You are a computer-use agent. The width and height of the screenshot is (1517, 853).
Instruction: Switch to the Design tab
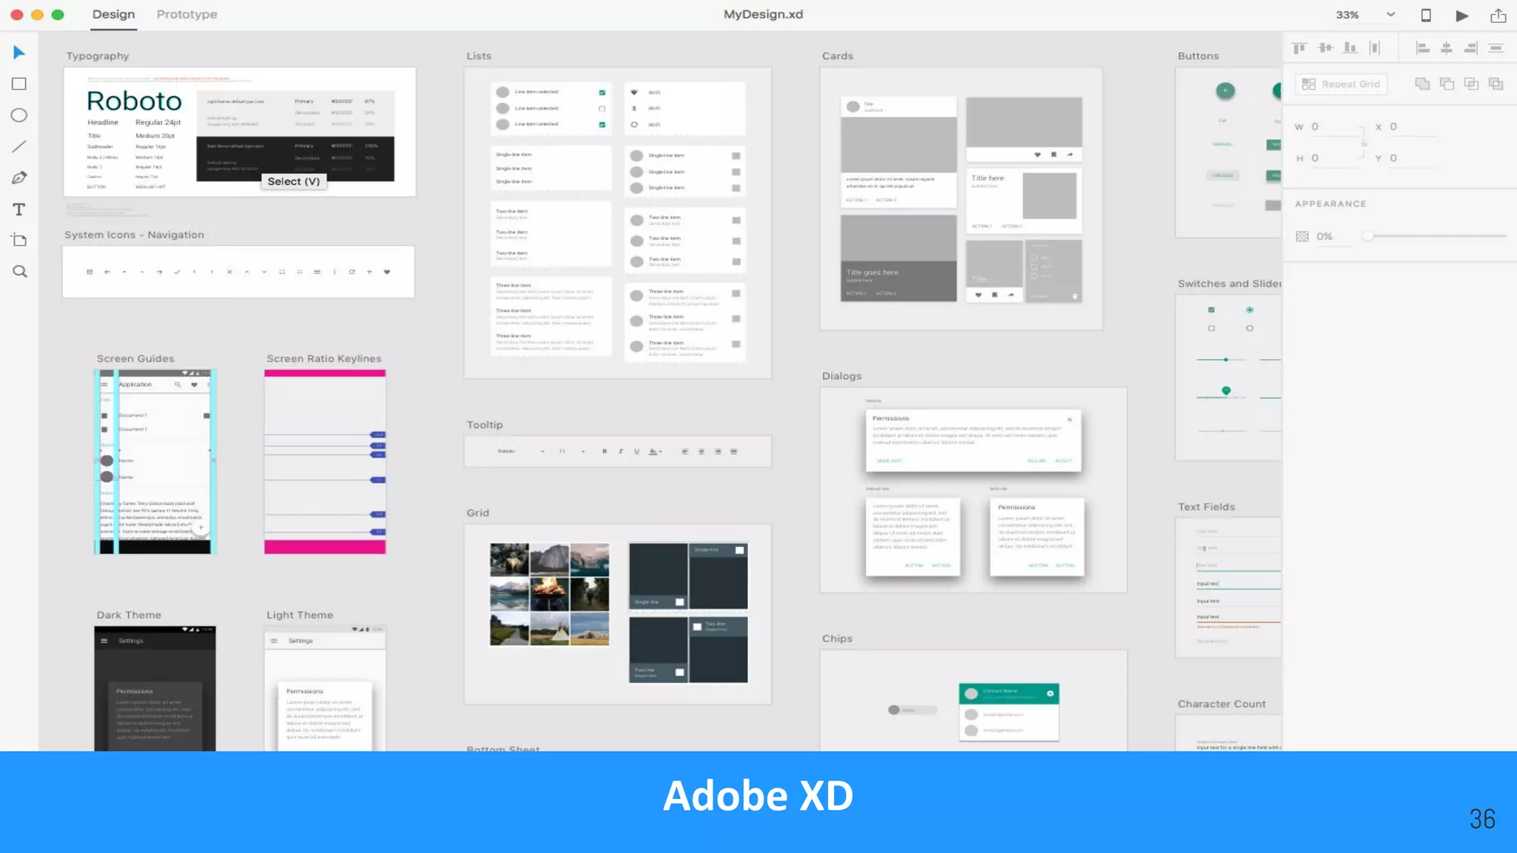pos(113,14)
